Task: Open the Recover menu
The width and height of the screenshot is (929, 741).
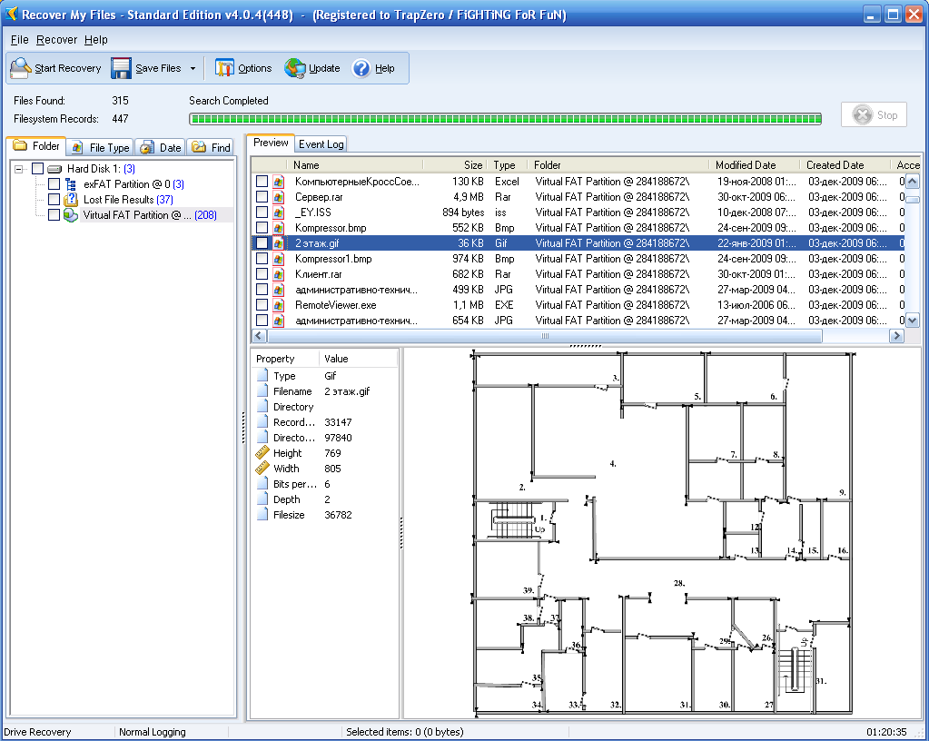Action: (57, 40)
